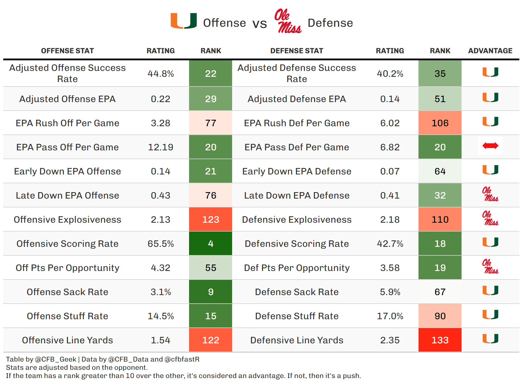Click Ole Miss logo in Late Down EPA row
The width and height of the screenshot is (522, 386).
(x=490, y=194)
